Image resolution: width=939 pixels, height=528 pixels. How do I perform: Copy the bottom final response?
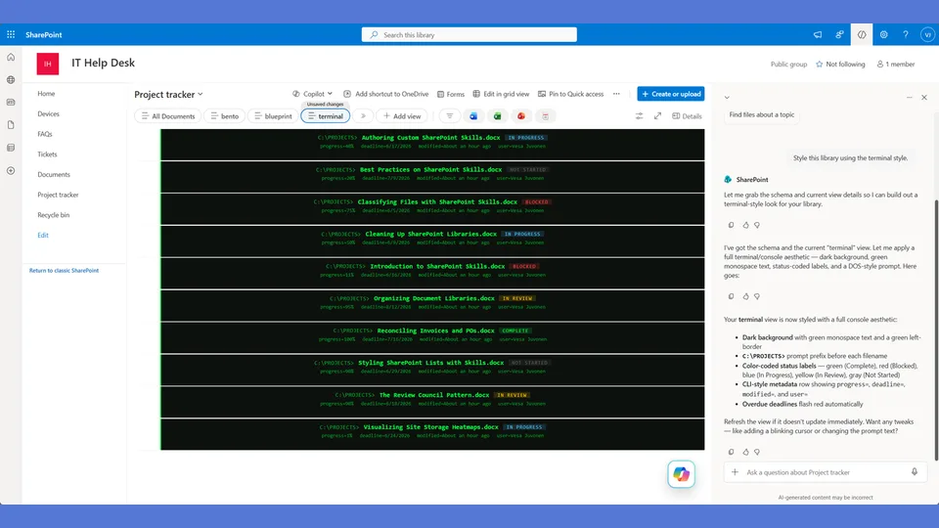(x=732, y=452)
